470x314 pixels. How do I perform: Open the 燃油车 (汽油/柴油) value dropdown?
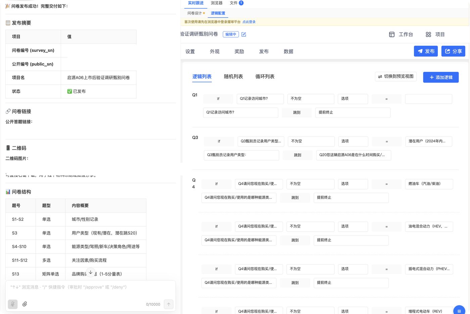pyautogui.click(x=429, y=184)
